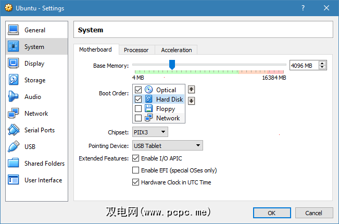Move boot device down with arrow button

click(x=191, y=101)
